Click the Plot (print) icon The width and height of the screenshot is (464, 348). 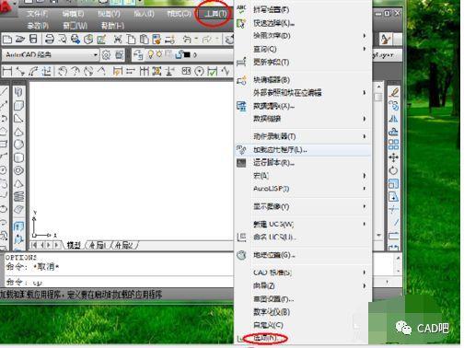50,40
